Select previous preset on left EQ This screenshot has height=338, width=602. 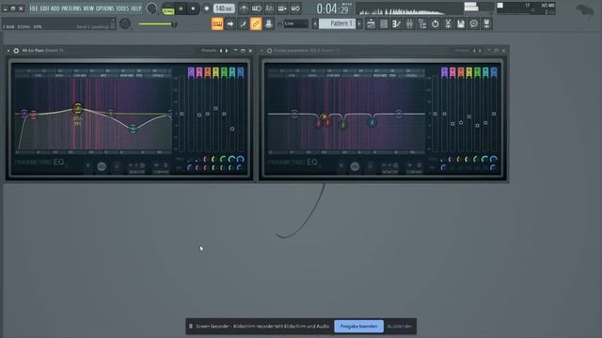221,51
